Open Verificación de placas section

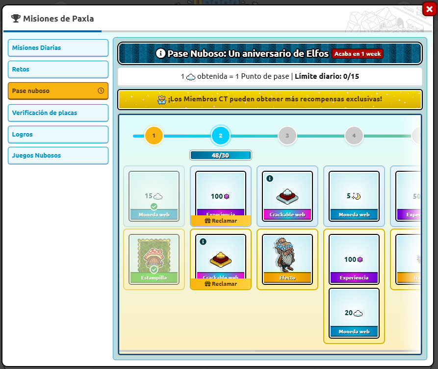click(x=58, y=113)
